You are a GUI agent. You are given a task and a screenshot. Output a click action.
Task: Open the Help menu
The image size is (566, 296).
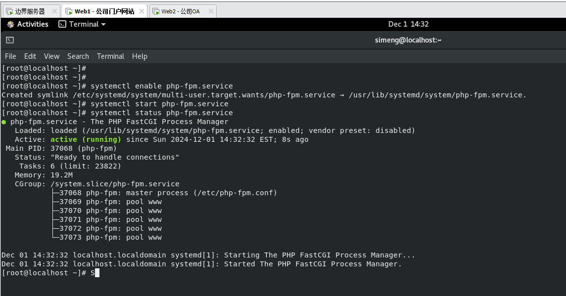tap(140, 56)
